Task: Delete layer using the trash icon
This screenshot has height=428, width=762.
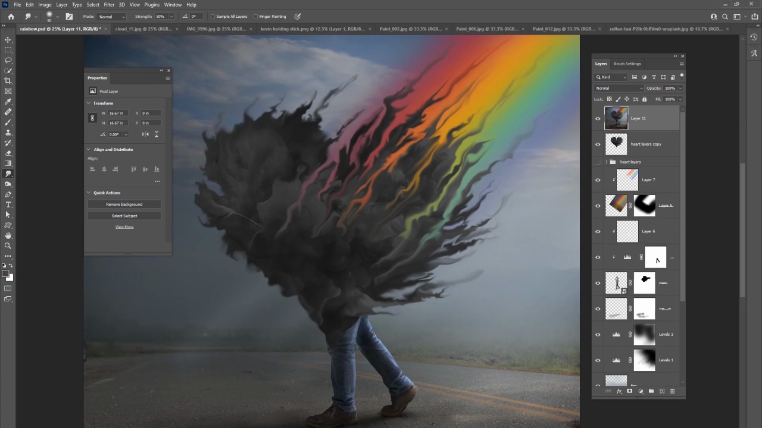Action: 673,391
